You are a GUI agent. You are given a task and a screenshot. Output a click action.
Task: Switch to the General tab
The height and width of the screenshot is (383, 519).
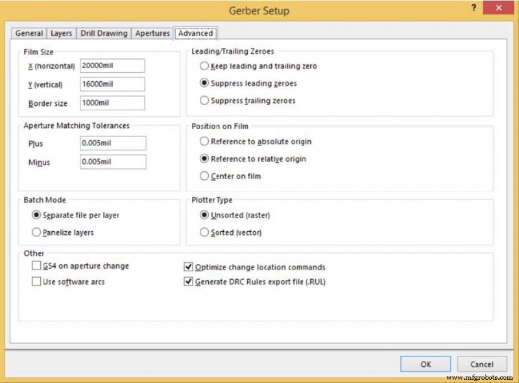tap(29, 33)
